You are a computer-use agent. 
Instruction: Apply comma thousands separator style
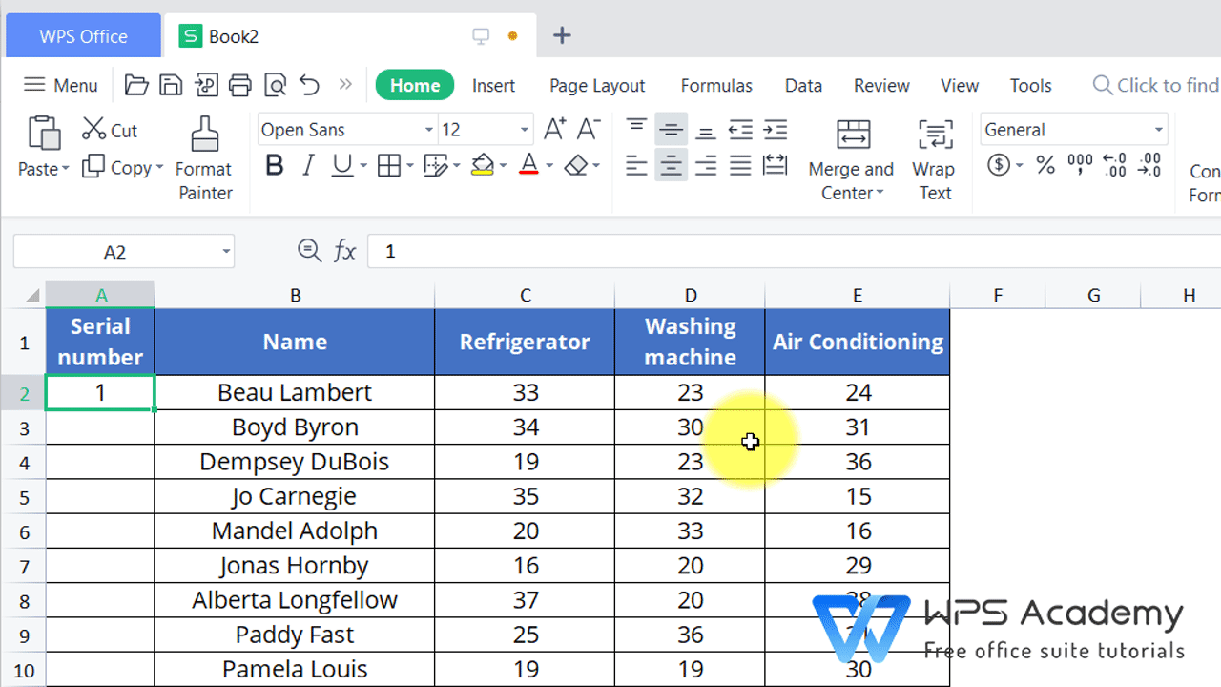click(1081, 166)
